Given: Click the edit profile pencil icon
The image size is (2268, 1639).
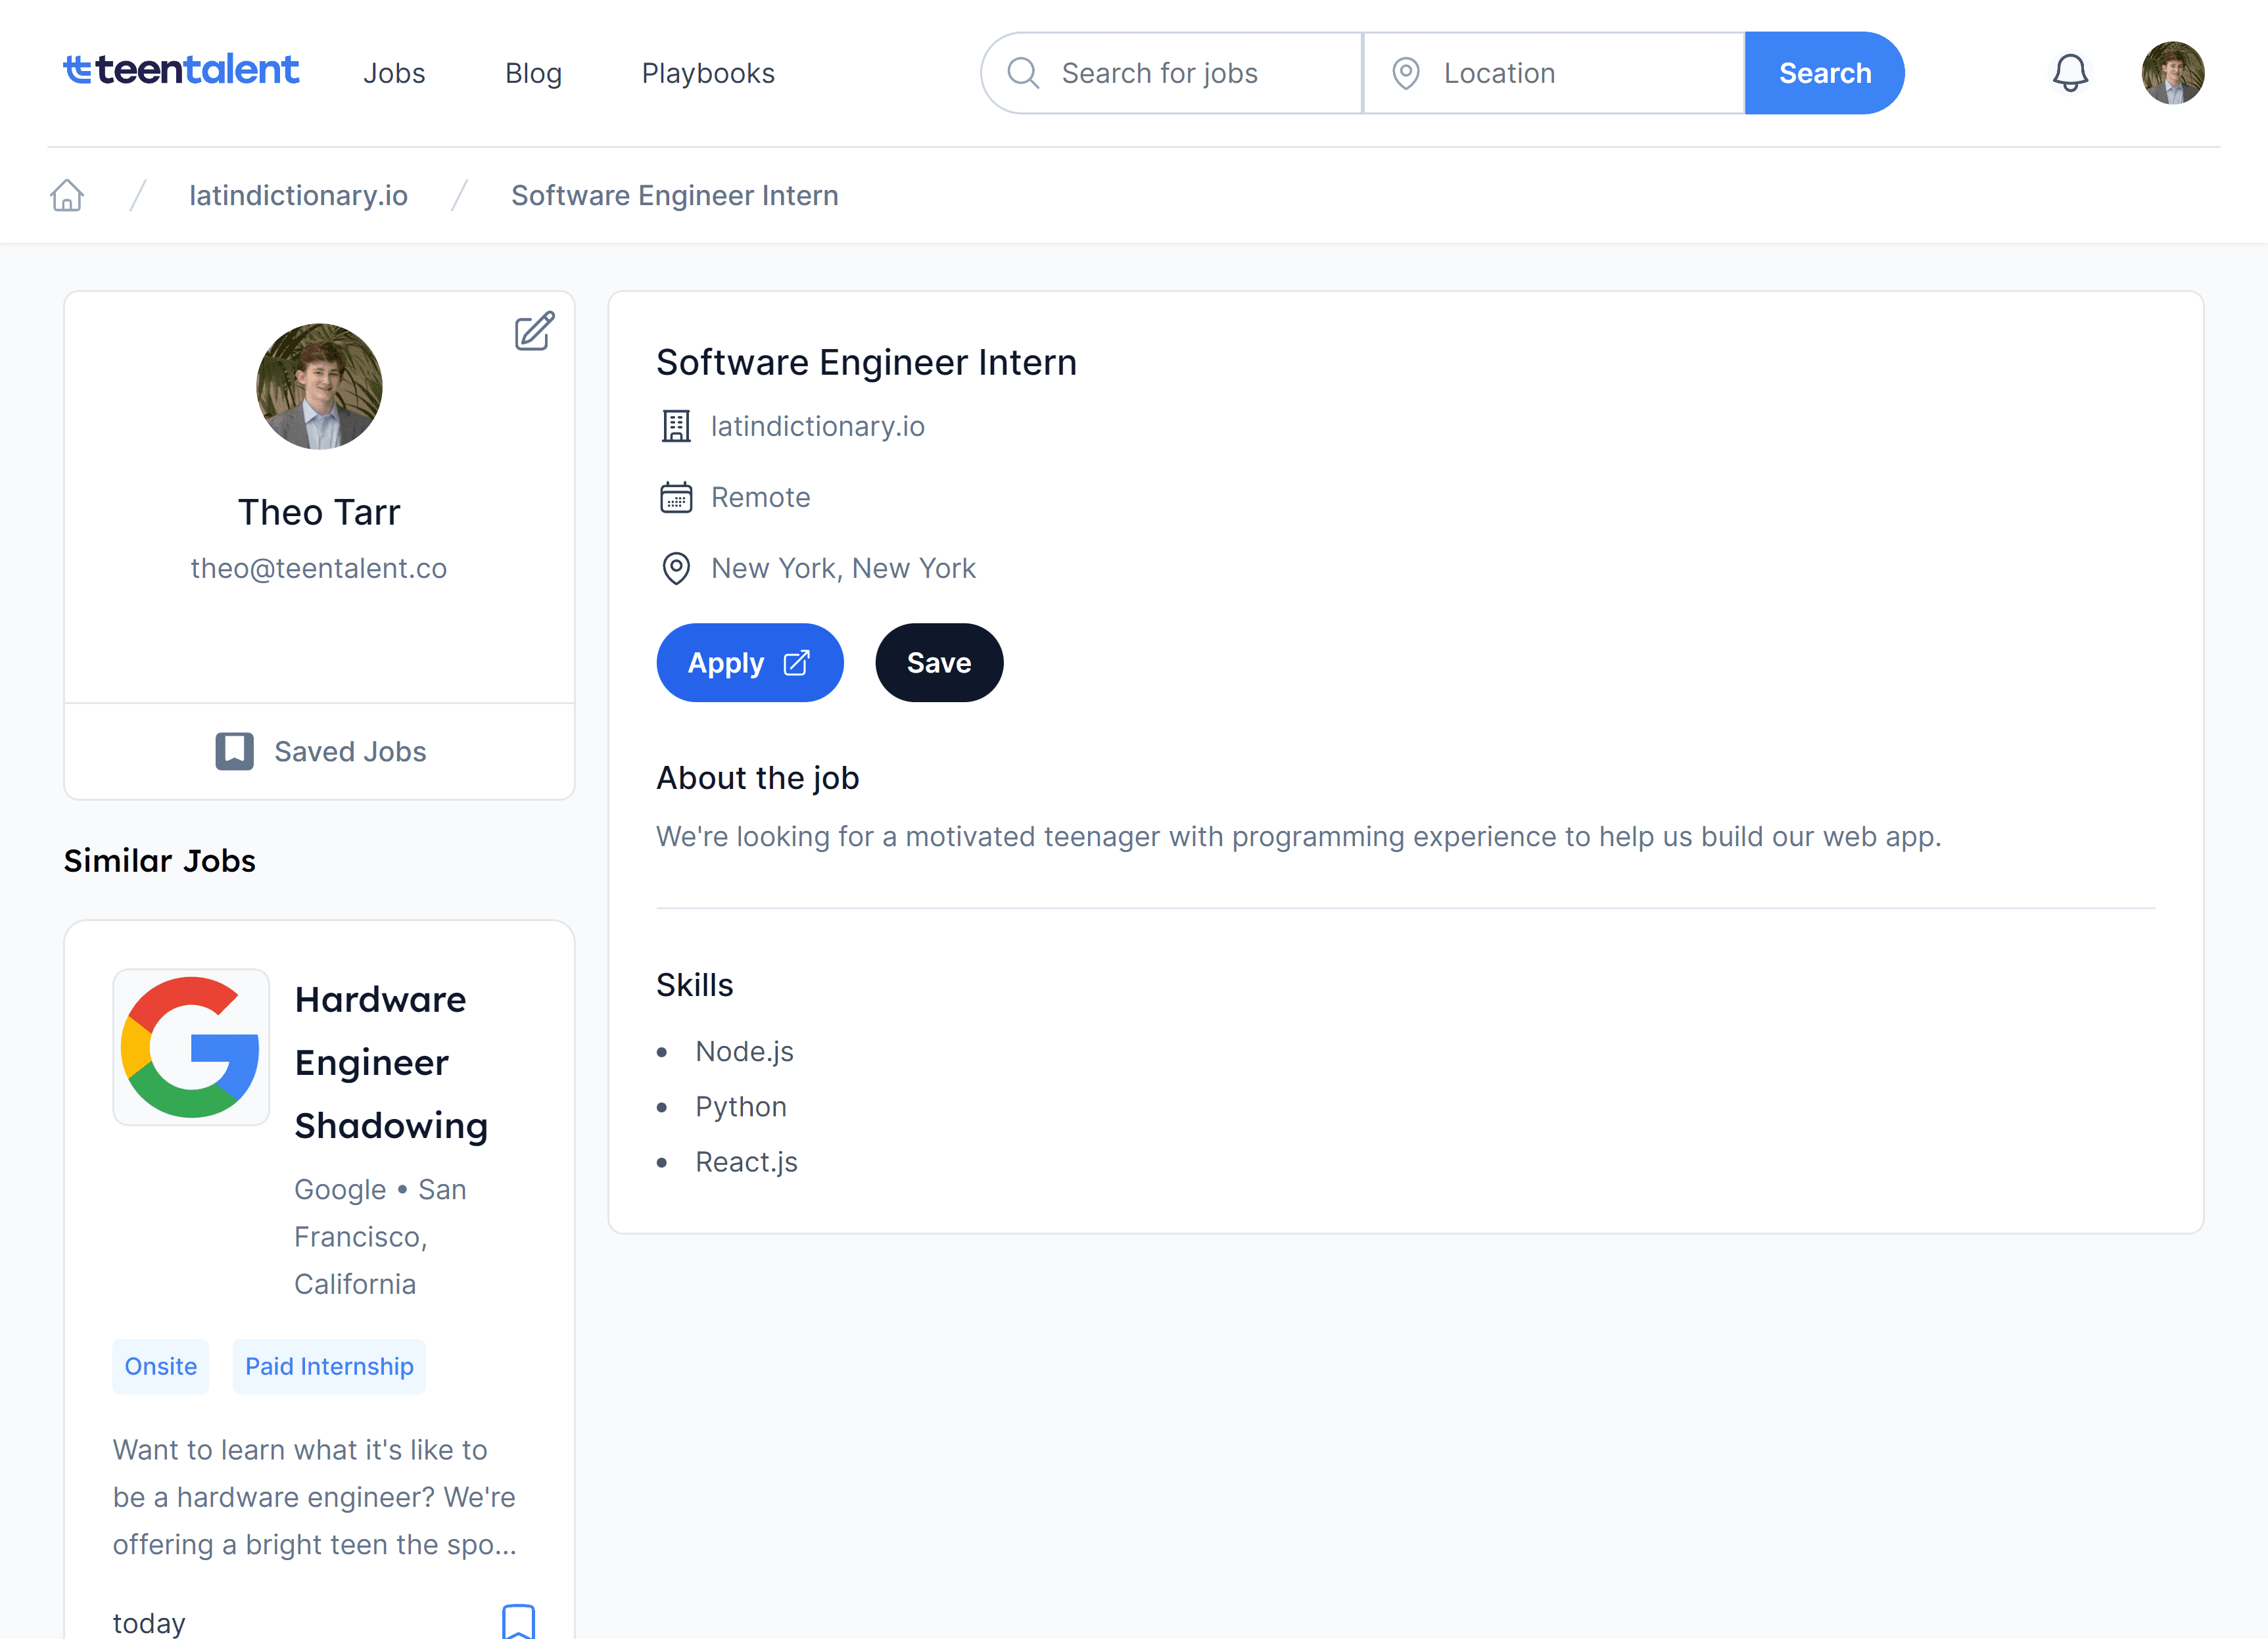Looking at the screenshot, I should [x=534, y=331].
